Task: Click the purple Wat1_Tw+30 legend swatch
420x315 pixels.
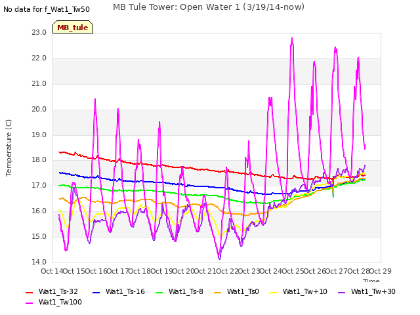Action: pos(341,293)
